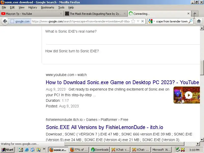The image size is (204, 153).
Task: Switch to the 'XChat: c...' taskbar window
Action: pyautogui.click(x=120, y=150)
